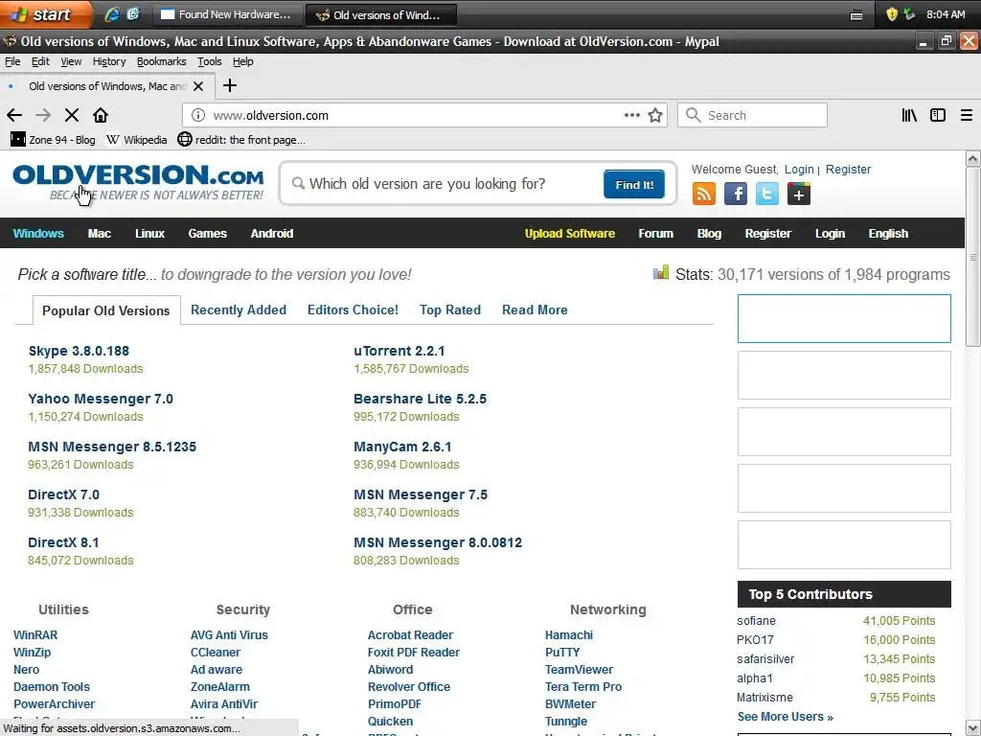The image size is (981, 736).
Task: Open the Linux section in nav bar
Action: (149, 234)
